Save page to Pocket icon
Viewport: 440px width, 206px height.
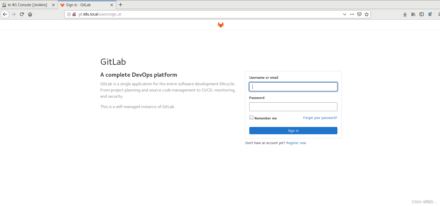coord(359,14)
